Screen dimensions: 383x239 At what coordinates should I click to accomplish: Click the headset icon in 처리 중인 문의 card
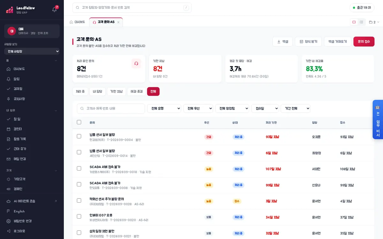click(x=136, y=63)
